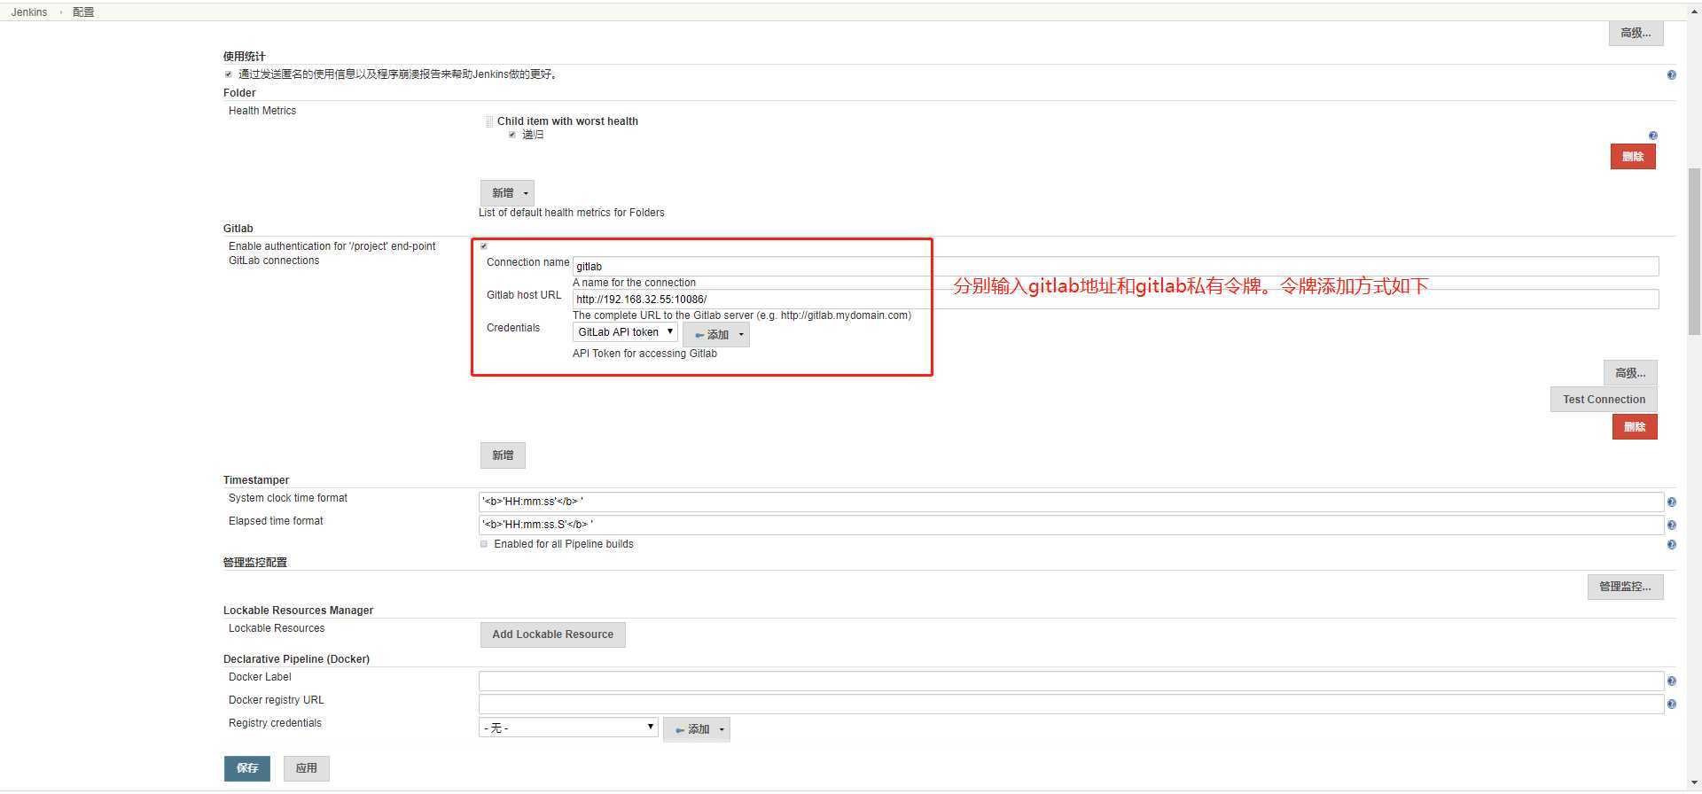Focus System clock time format field
Viewport: 1702px width, 794px height.
pyautogui.click(x=1071, y=502)
